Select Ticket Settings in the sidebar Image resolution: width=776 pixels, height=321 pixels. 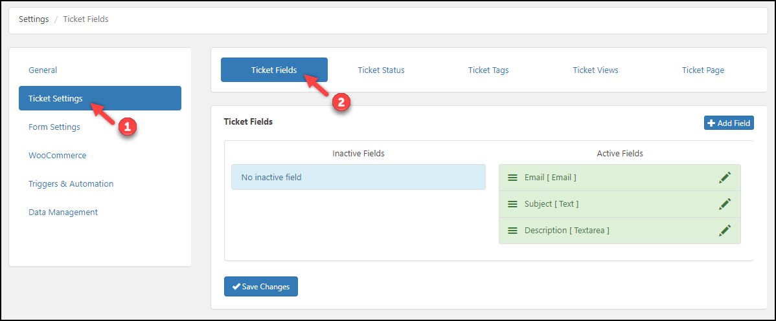pos(56,99)
